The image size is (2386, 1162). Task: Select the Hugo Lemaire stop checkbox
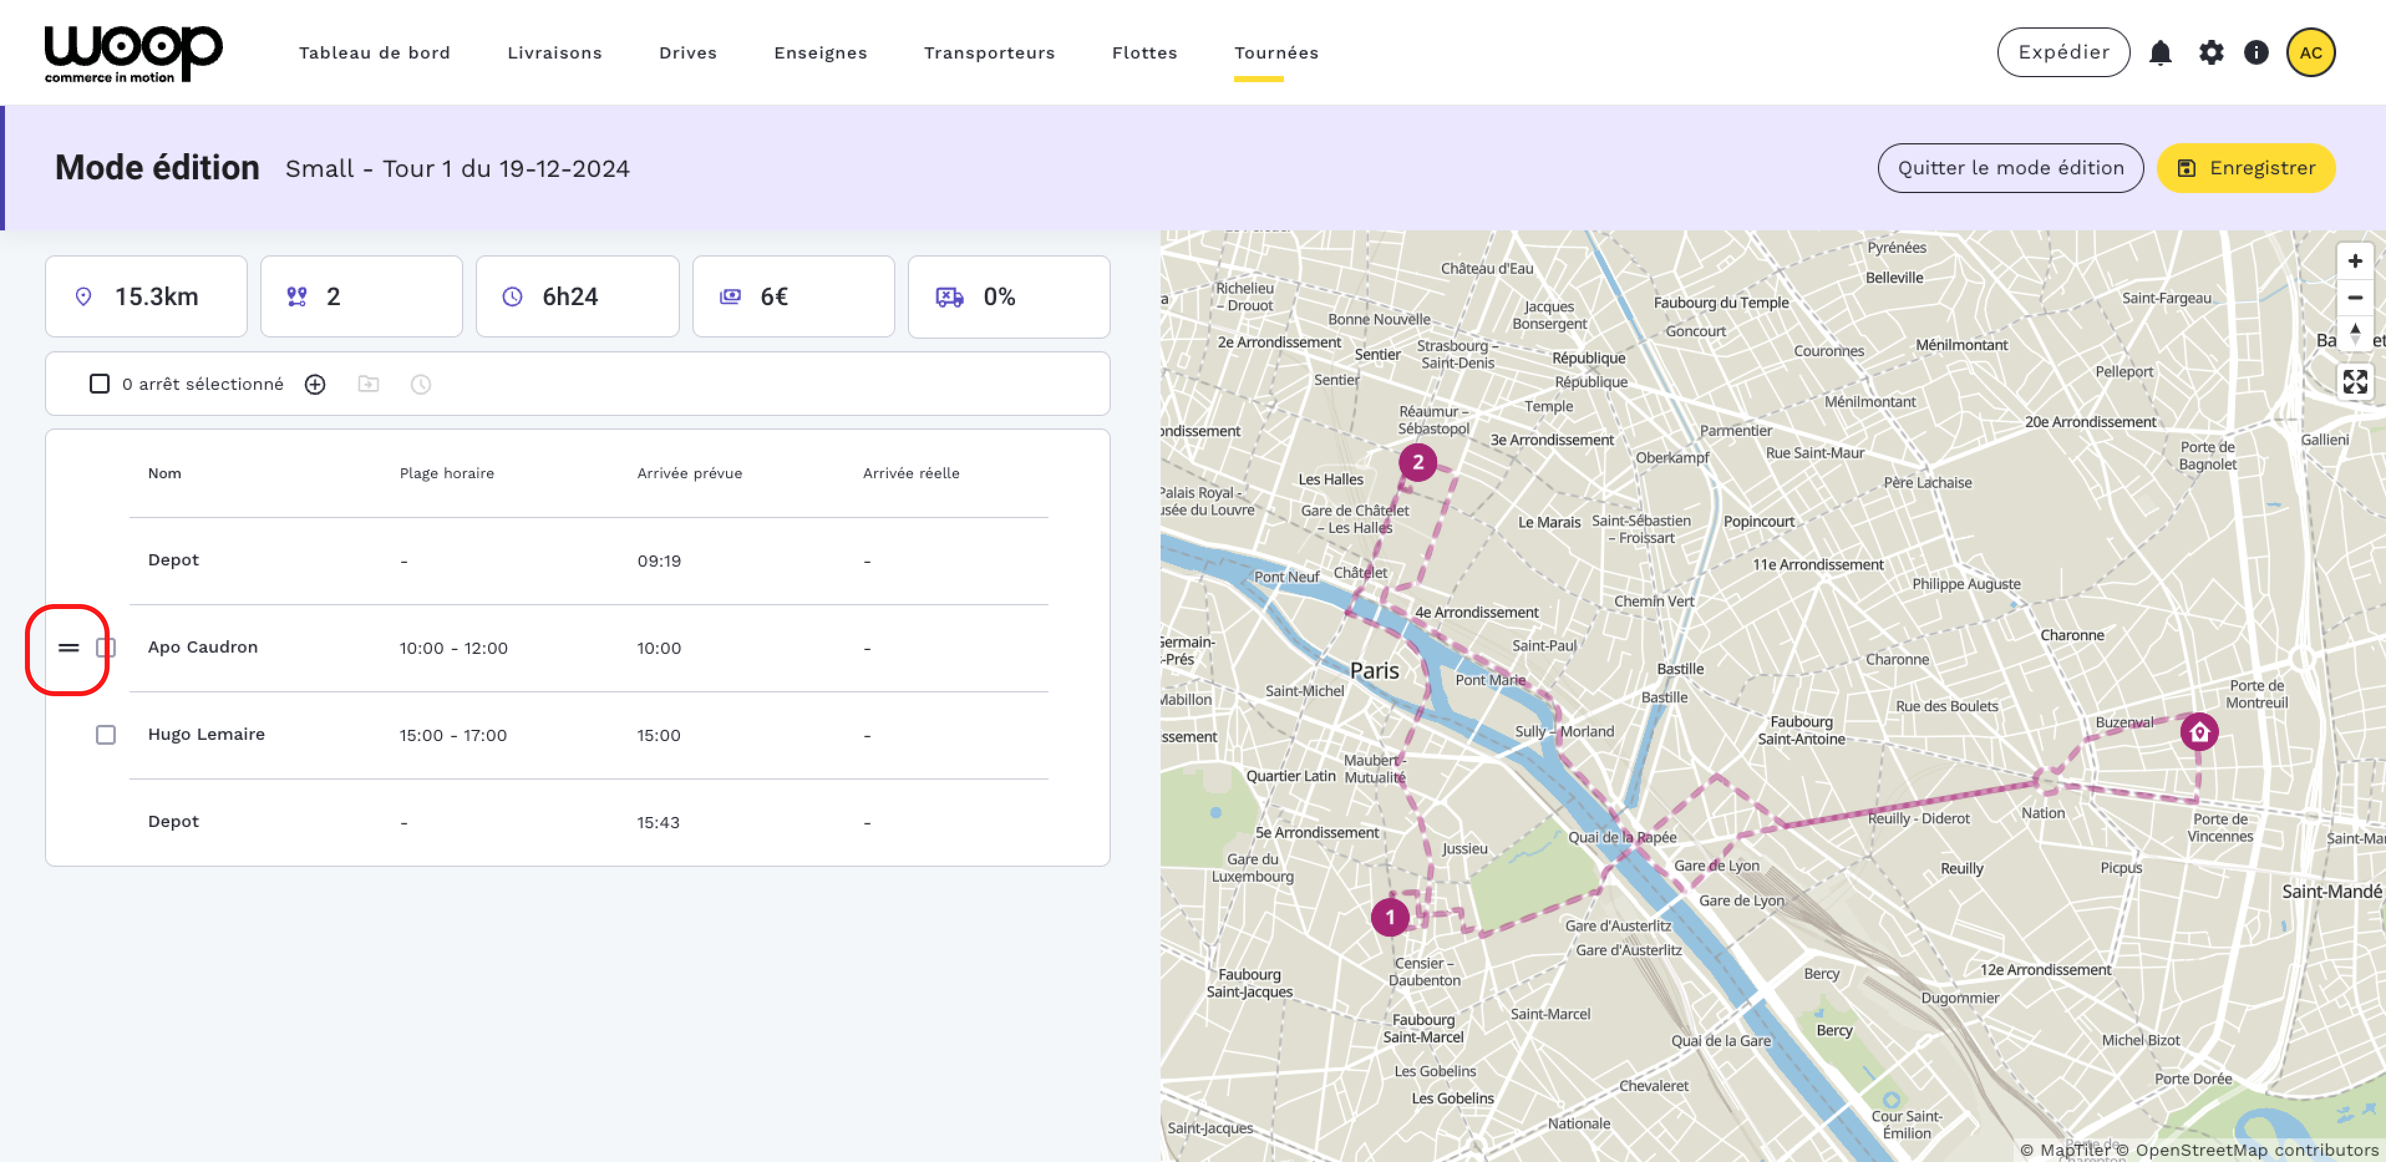(x=106, y=735)
